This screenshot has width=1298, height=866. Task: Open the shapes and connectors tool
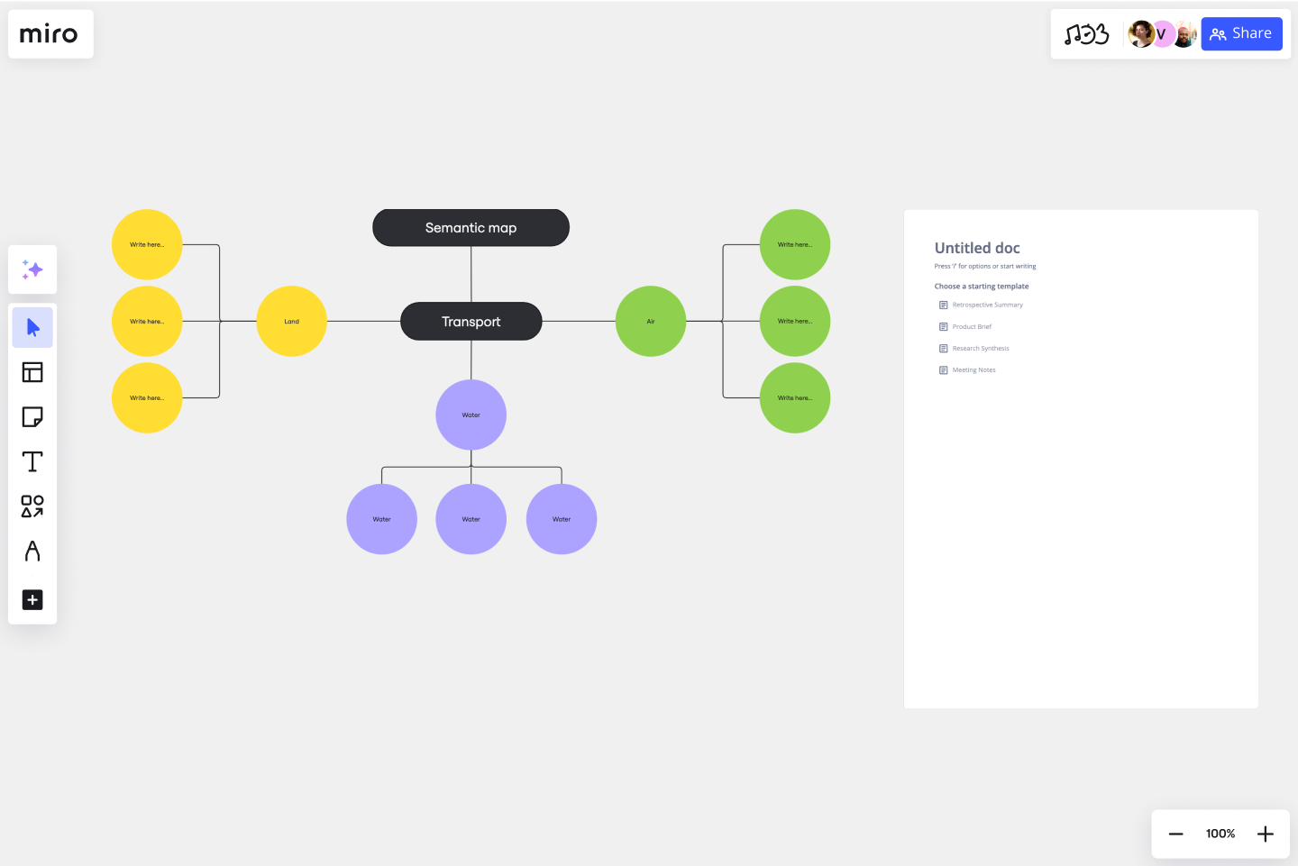click(32, 506)
